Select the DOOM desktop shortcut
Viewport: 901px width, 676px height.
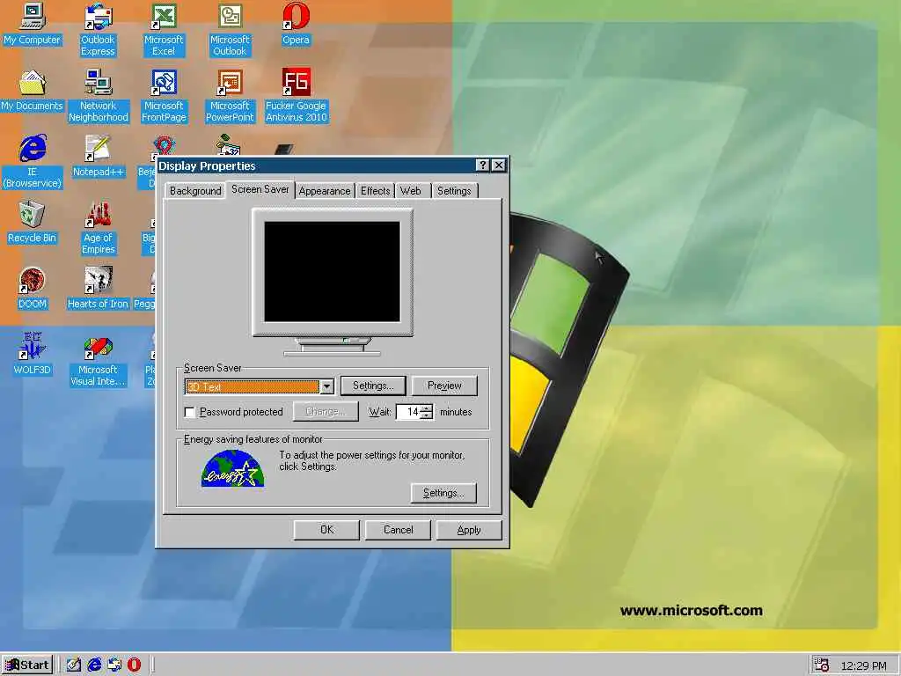coord(33,289)
